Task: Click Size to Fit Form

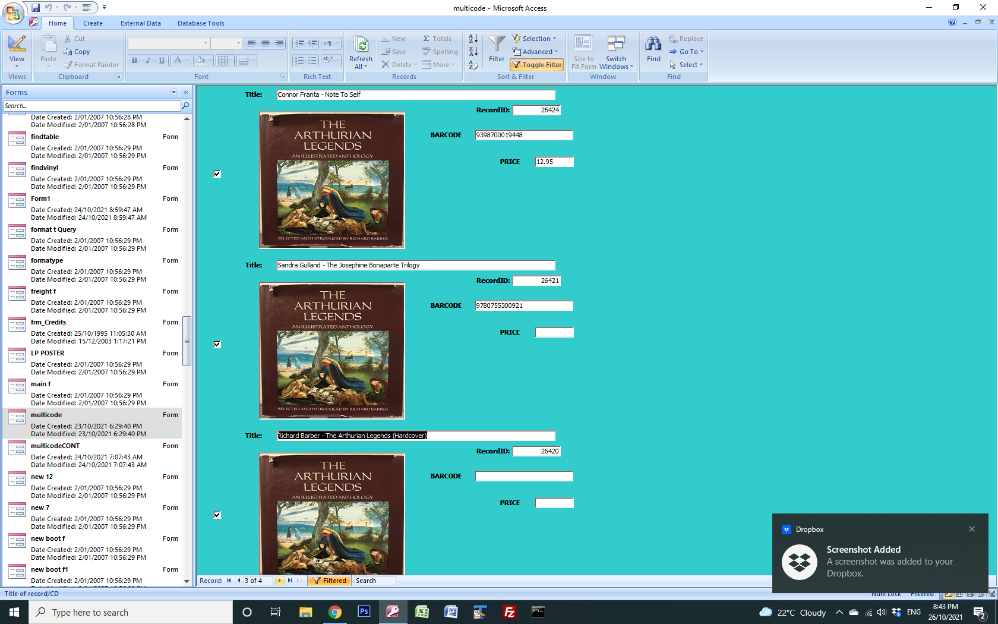Action: coord(583,52)
